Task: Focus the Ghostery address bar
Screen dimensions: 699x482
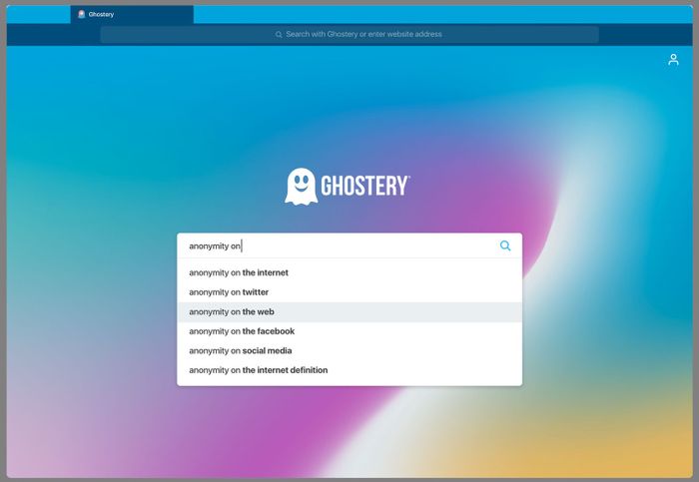Action: point(349,34)
